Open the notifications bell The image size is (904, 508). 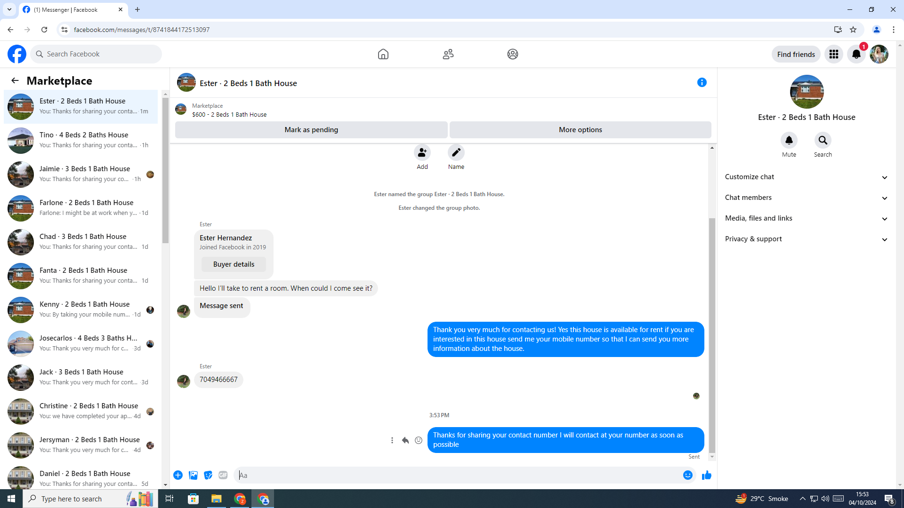[856, 54]
